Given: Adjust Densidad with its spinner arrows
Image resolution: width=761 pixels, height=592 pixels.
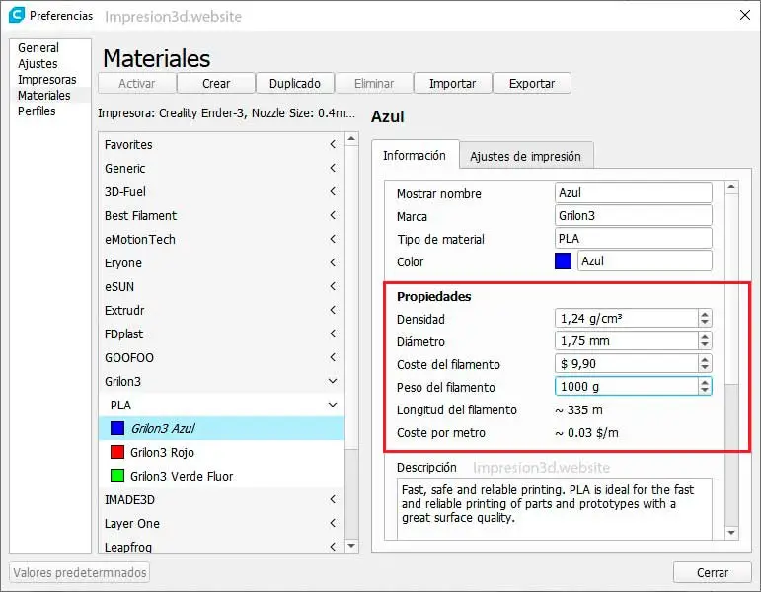Looking at the screenshot, I should 705,319.
